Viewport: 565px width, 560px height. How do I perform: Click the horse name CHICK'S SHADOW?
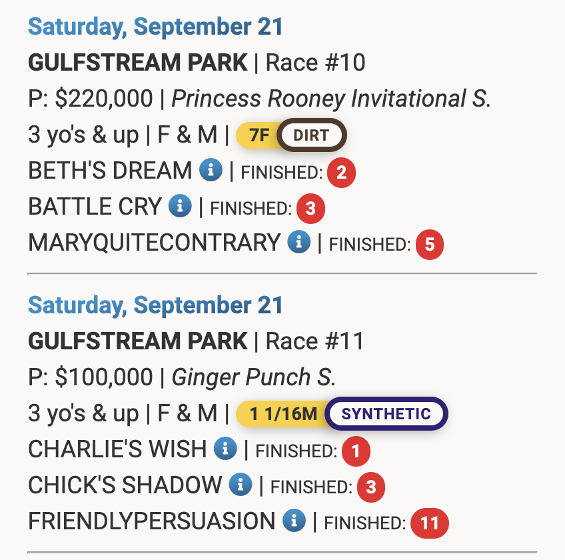125,485
